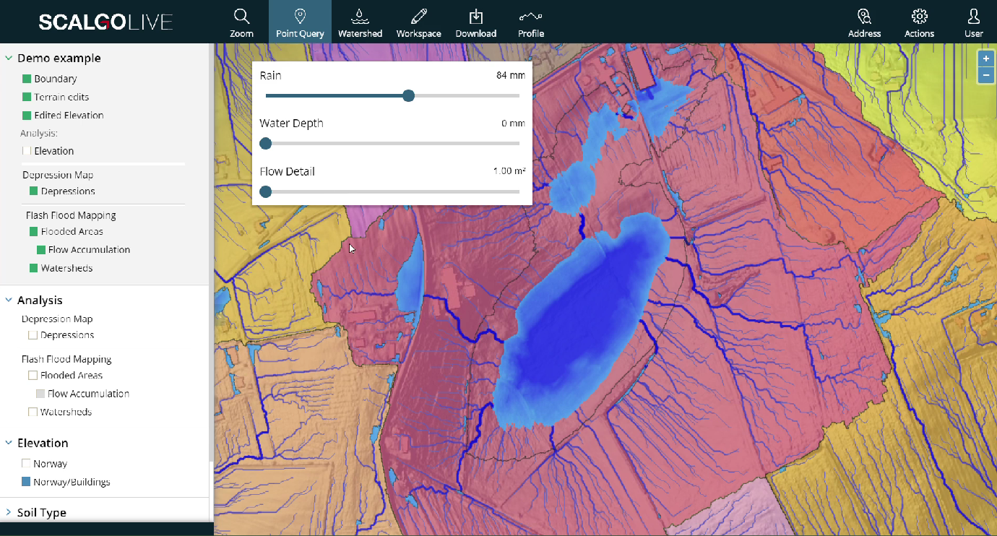Toggle Flooded Areas checkbox in Demo example
Viewport: 997px width, 536px height.
coord(34,232)
